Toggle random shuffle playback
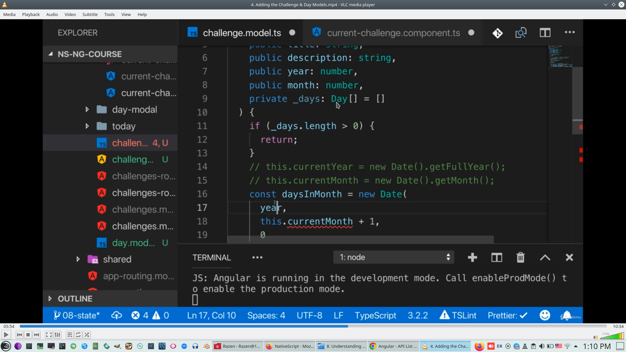626x352 pixels. (87, 335)
